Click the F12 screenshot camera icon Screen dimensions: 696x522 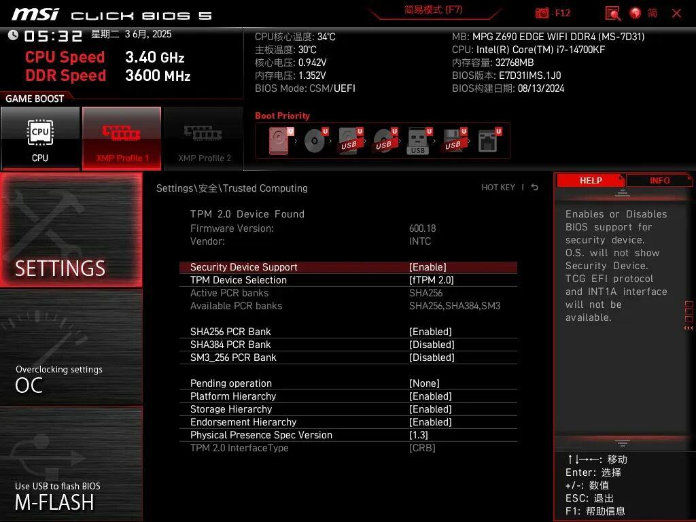click(542, 13)
